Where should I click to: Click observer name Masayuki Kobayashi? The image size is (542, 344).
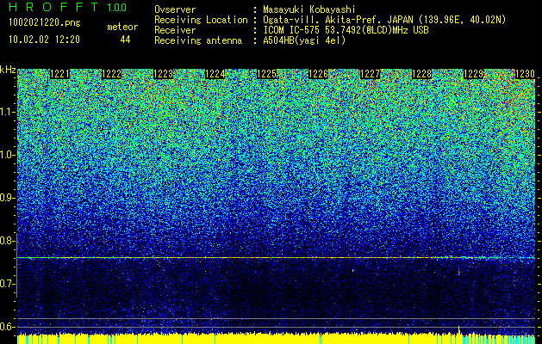pos(309,9)
